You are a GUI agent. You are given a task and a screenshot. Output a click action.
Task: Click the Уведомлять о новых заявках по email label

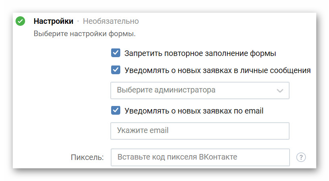click(x=194, y=111)
